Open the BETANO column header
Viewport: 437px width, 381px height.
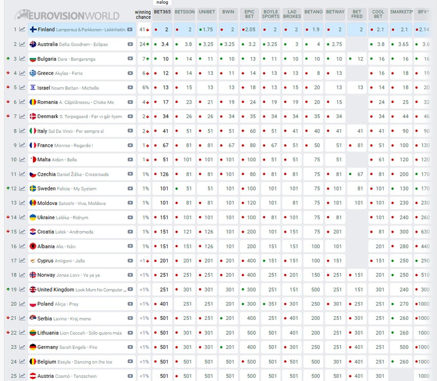click(314, 14)
